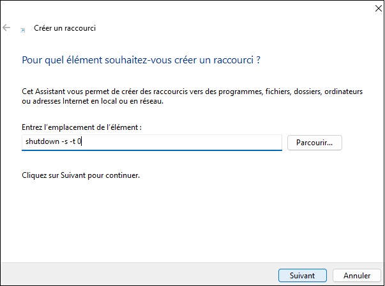Go back using the left arrow
Screen dimensions: 385x286
click(6, 28)
